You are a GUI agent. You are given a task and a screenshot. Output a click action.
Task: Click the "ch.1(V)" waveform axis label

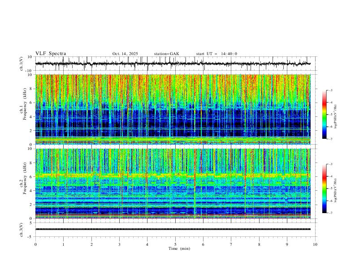click(x=22, y=64)
